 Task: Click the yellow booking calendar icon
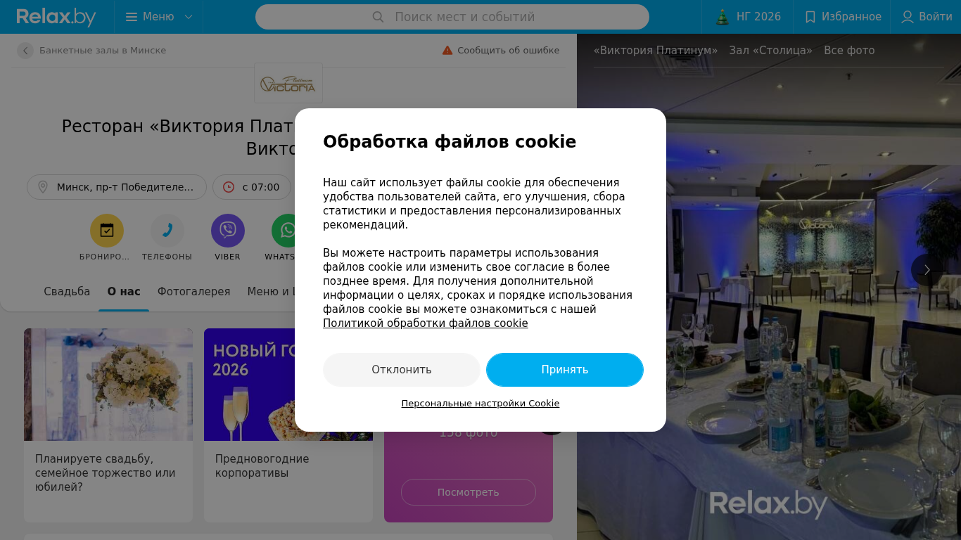click(107, 231)
